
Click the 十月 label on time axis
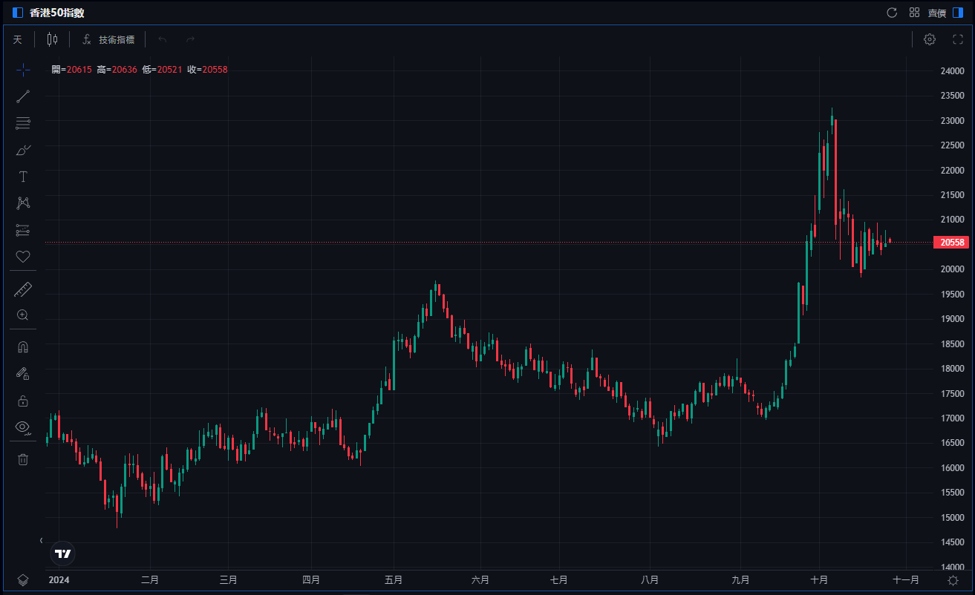tap(819, 580)
